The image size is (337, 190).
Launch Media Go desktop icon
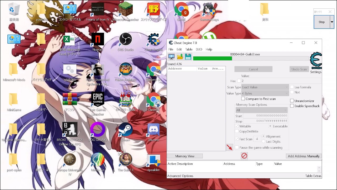[x=98, y=163]
